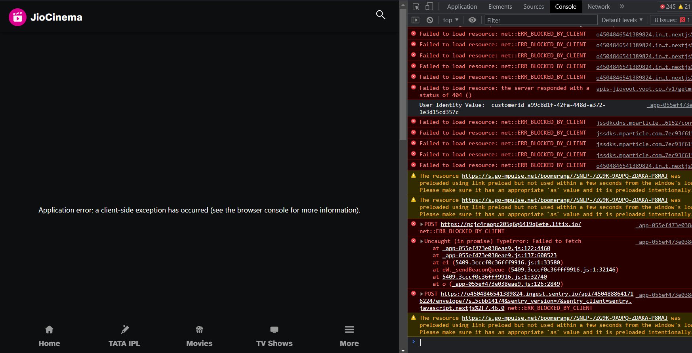Open the sentry.io envelope POST URL
Viewport: 692px width, 353px height.
pos(527,301)
